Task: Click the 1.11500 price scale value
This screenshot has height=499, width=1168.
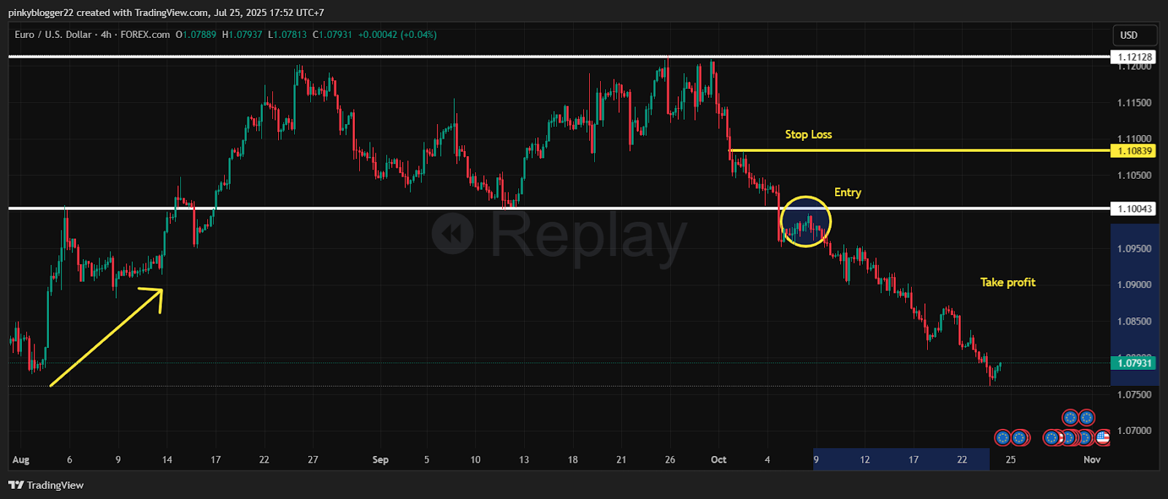Action: point(1134,103)
